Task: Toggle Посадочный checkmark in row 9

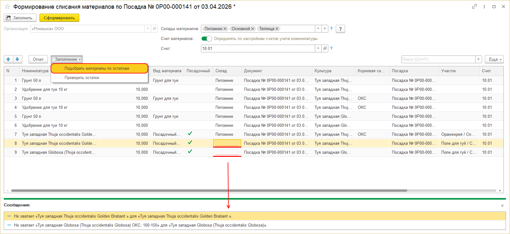Action: pyautogui.click(x=190, y=152)
